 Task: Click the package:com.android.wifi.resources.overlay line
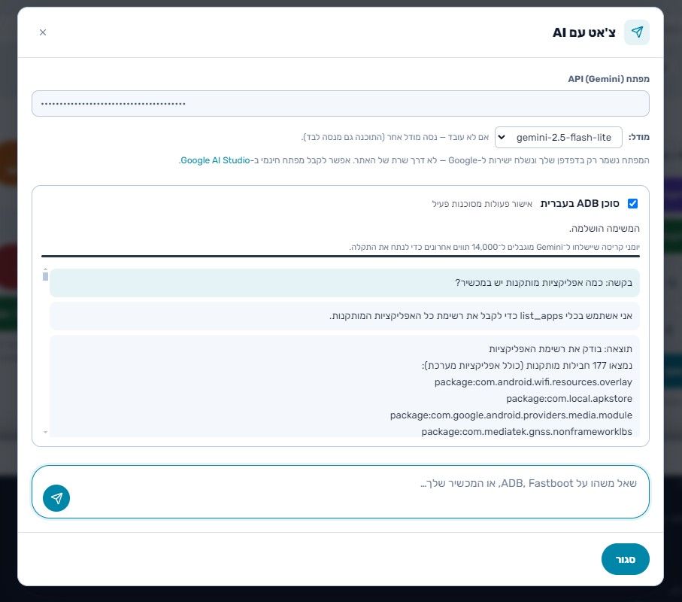pyautogui.click(x=533, y=382)
